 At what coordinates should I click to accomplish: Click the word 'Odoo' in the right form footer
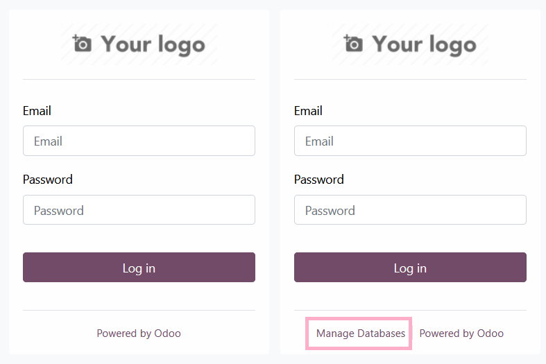[x=490, y=333]
